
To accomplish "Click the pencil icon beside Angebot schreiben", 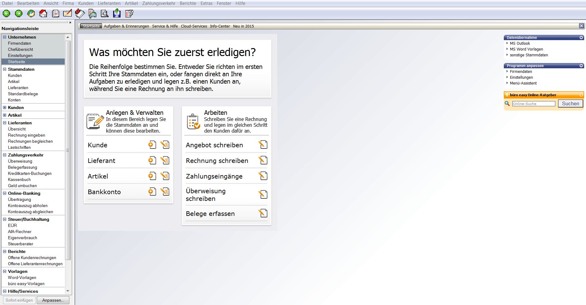I will pos(263,145).
